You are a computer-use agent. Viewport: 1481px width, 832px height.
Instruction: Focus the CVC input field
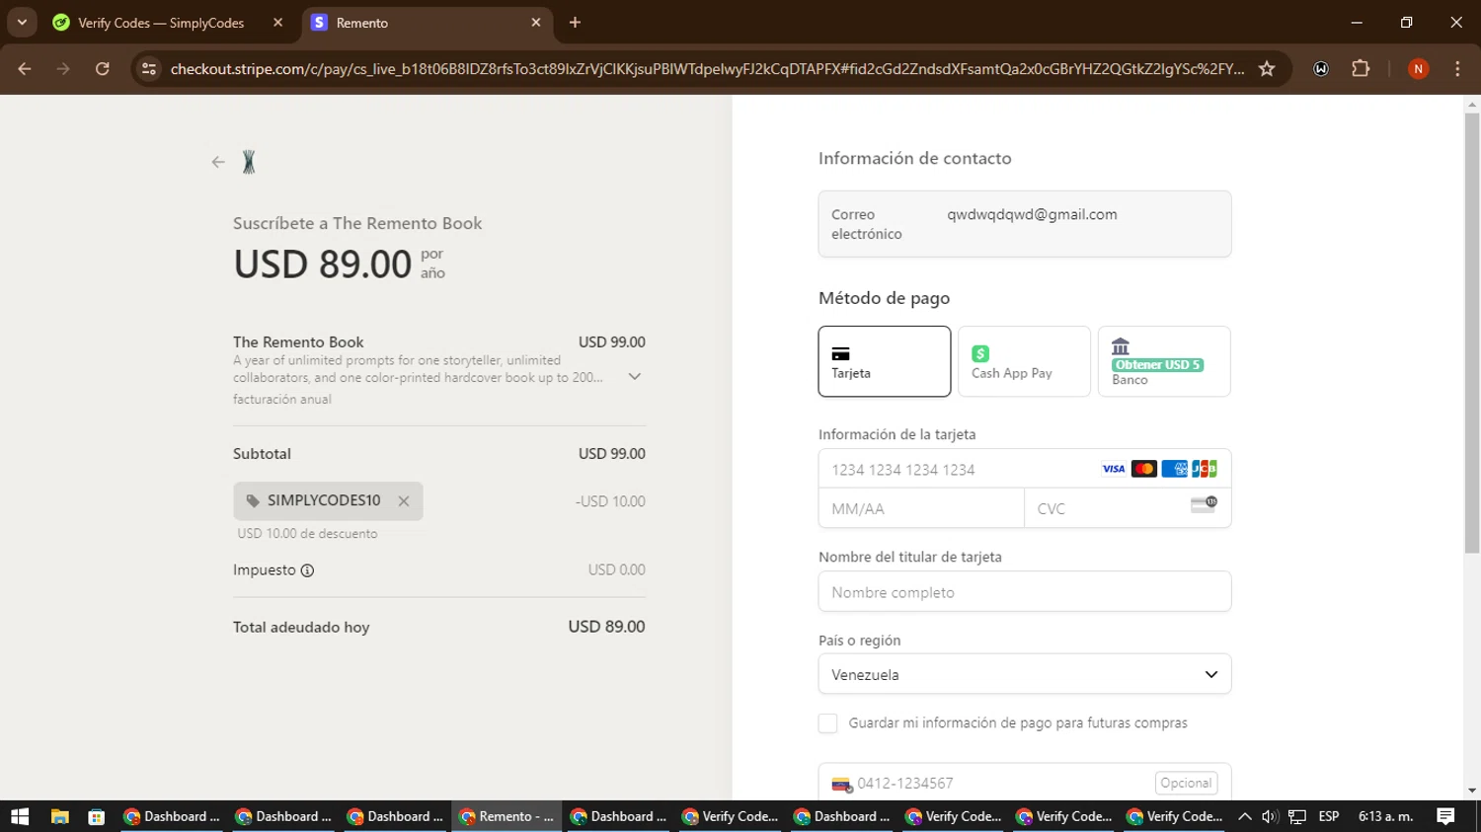[x=1128, y=508]
